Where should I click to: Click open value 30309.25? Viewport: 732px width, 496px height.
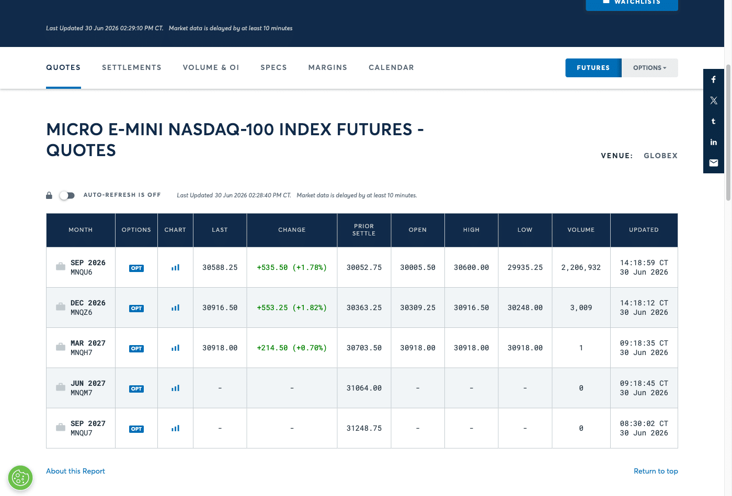418,308
